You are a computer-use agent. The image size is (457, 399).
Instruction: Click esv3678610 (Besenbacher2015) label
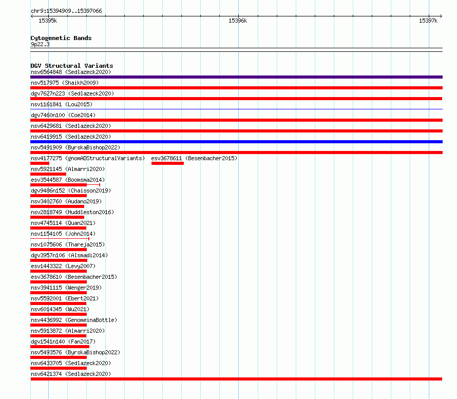[x=74, y=277]
